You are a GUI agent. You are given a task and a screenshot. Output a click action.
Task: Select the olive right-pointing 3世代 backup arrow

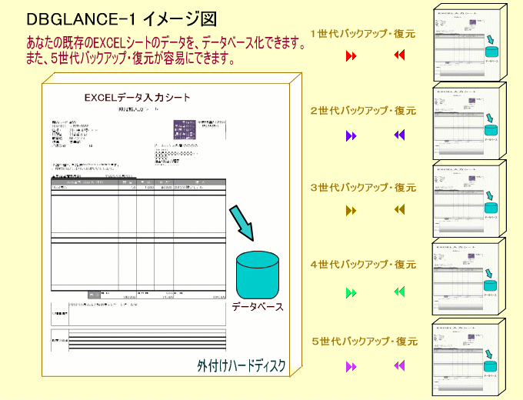pos(351,210)
